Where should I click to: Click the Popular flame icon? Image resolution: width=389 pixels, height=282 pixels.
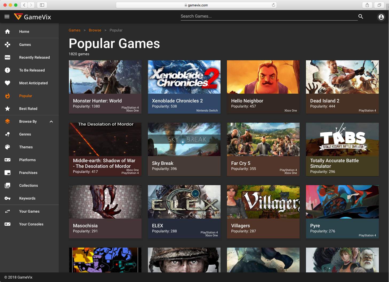tap(7, 96)
